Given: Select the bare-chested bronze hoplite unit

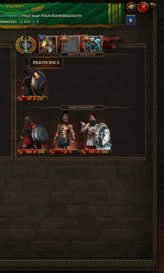Looking at the screenshot, I should pos(64,130).
